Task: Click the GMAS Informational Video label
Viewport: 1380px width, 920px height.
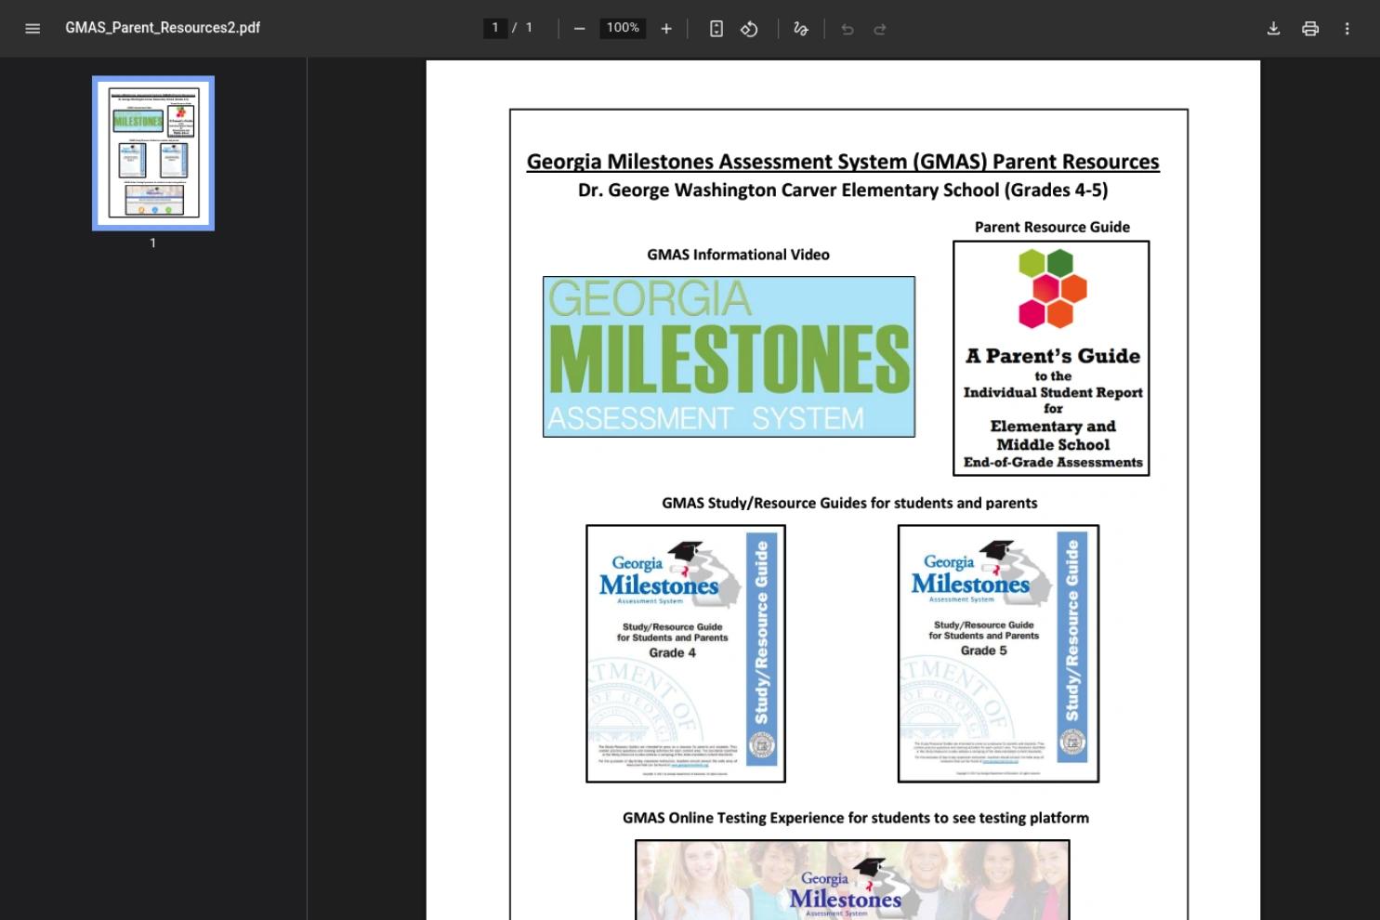Action: [739, 255]
